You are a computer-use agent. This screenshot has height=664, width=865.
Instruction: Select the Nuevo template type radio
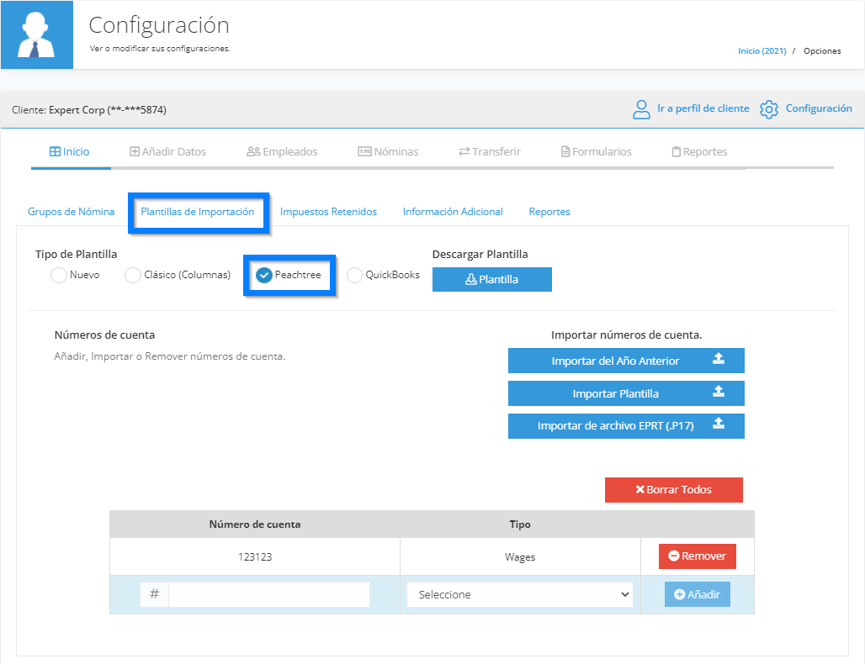tap(58, 275)
